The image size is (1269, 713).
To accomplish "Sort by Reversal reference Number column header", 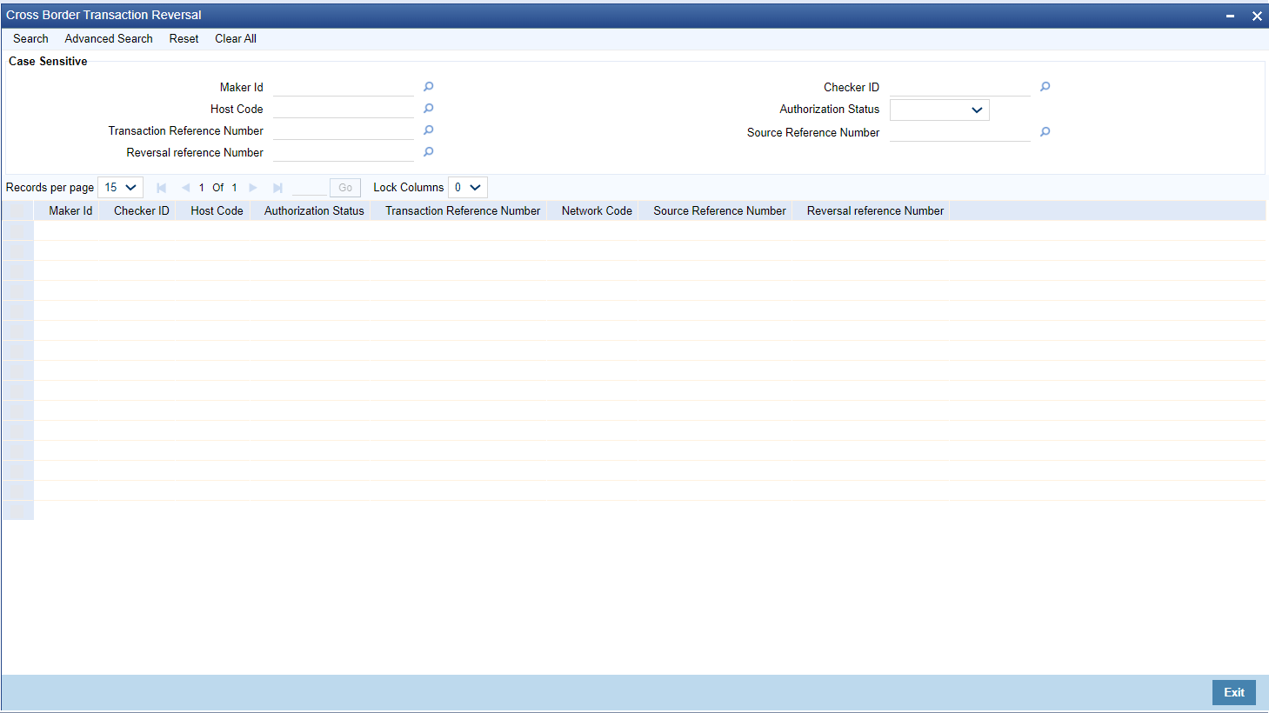I will pyautogui.click(x=875, y=211).
